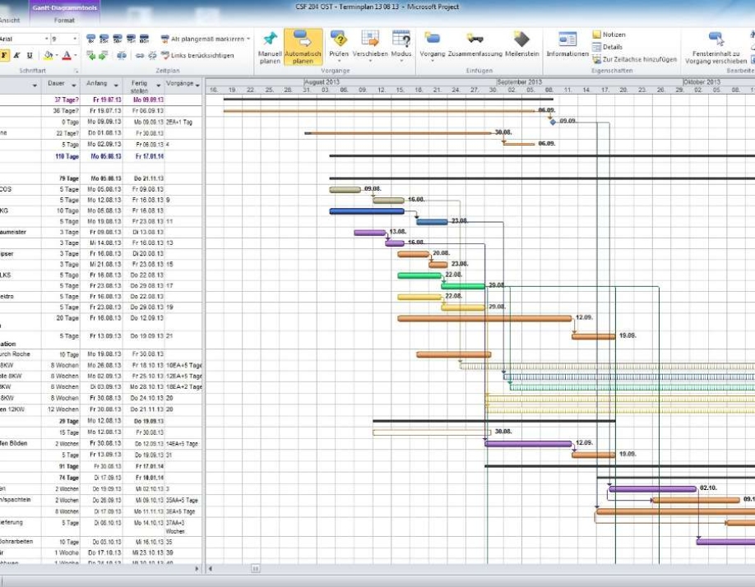Image resolution: width=755 pixels, height=587 pixels.
Task: Toggle italic formatting (K) button
Action: pyautogui.click(x=17, y=55)
